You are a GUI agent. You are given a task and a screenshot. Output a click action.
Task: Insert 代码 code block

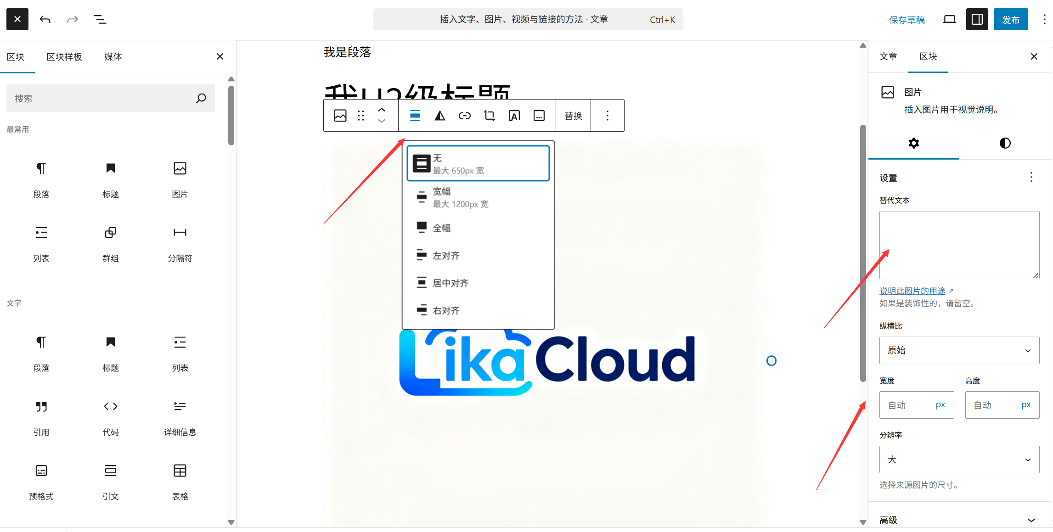(111, 418)
